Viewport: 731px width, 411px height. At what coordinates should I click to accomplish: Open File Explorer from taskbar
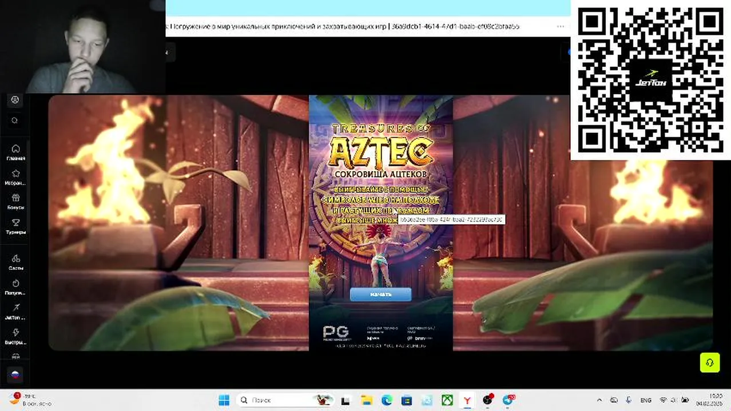[x=367, y=400]
